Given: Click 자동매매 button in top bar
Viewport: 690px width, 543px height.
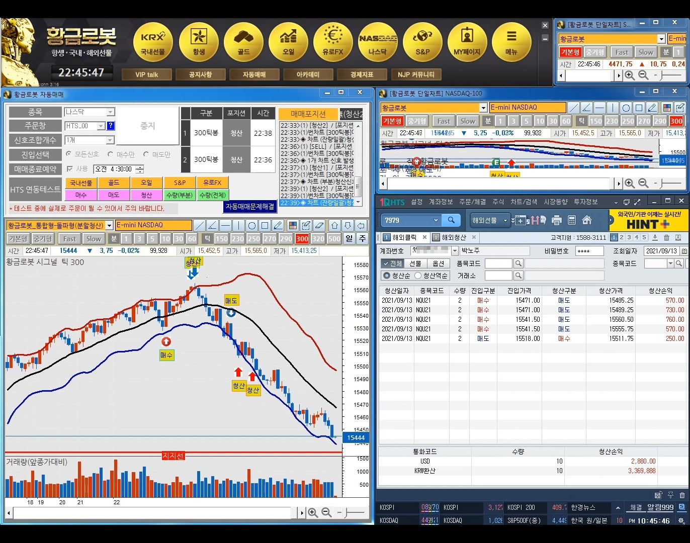Looking at the screenshot, I should (254, 74).
